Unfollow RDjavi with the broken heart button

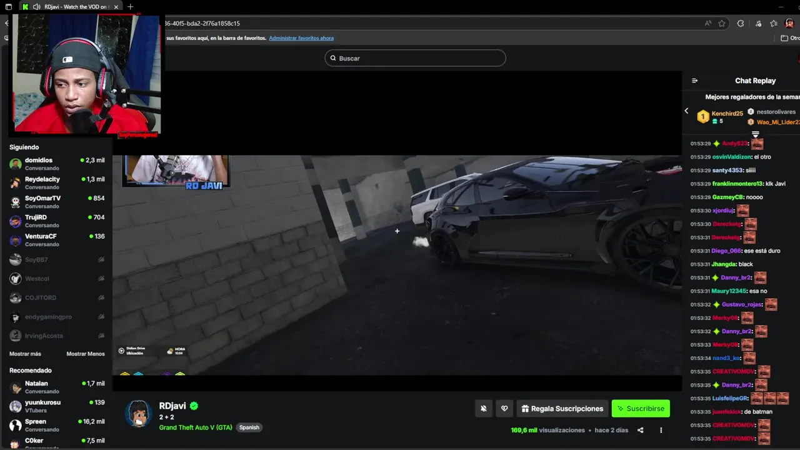(504, 409)
